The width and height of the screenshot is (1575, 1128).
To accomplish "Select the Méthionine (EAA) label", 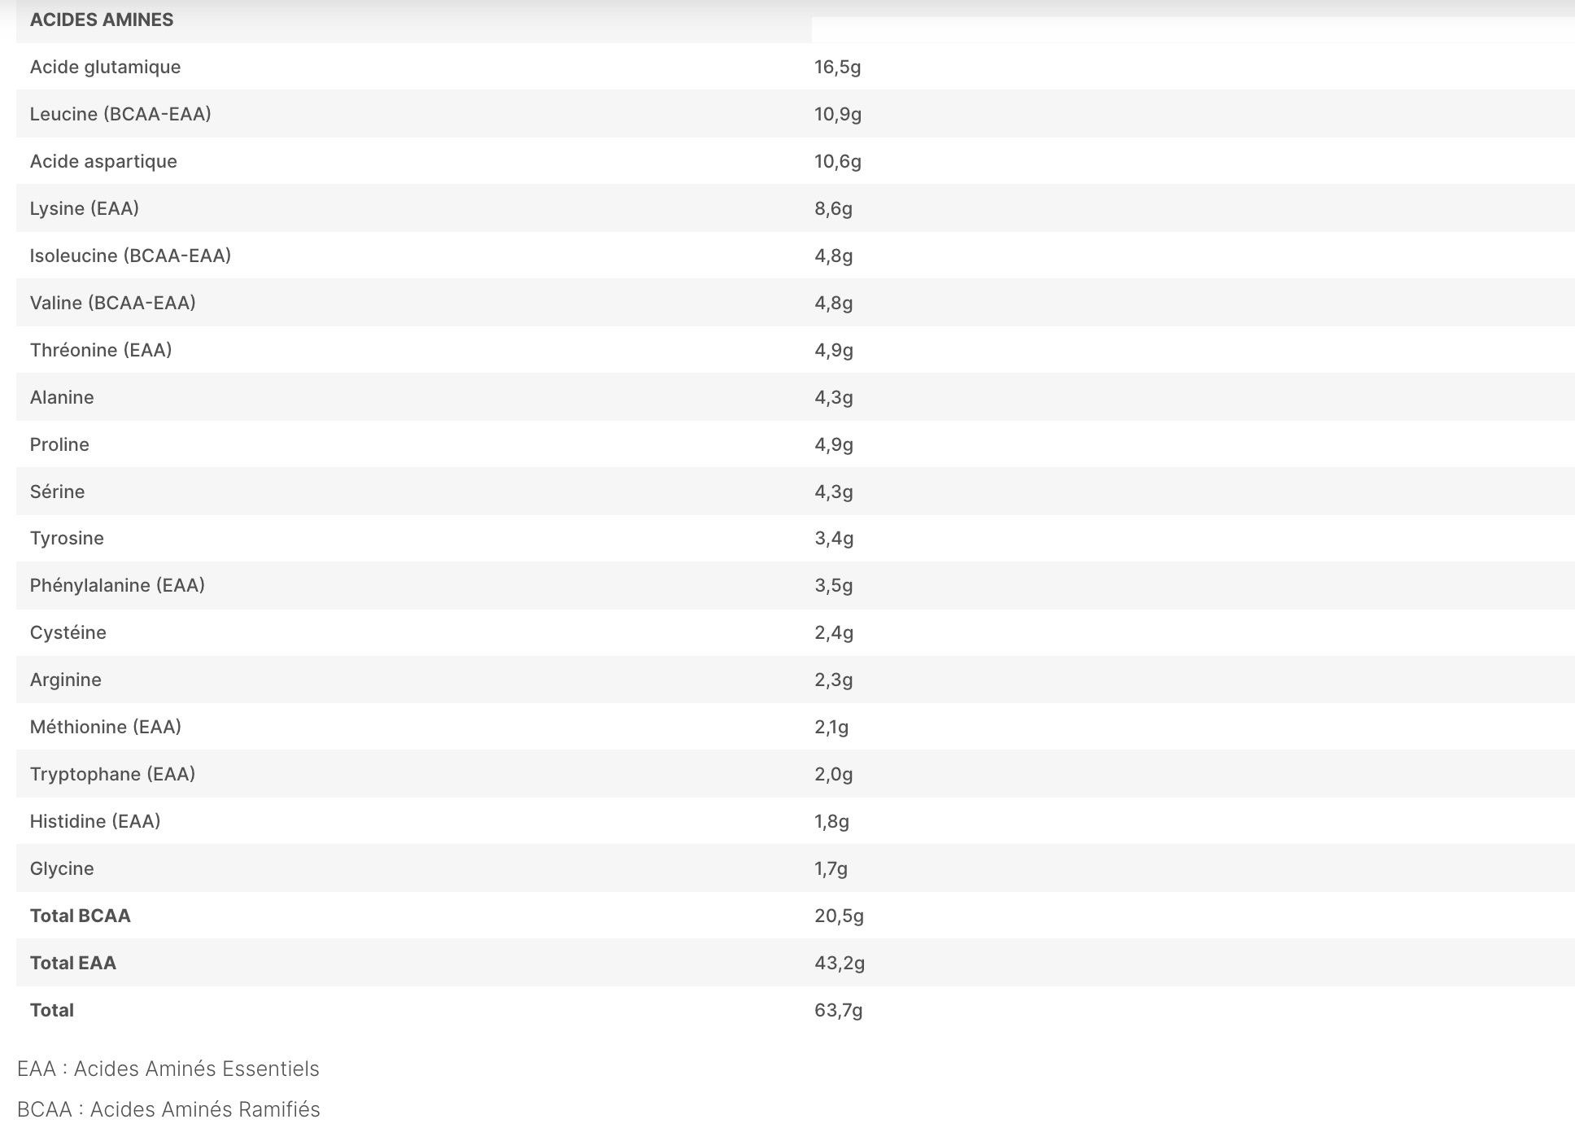I will click(x=106, y=727).
